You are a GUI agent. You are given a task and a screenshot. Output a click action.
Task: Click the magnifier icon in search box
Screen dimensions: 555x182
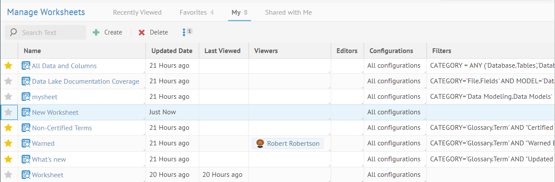click(x=13, y=32)
